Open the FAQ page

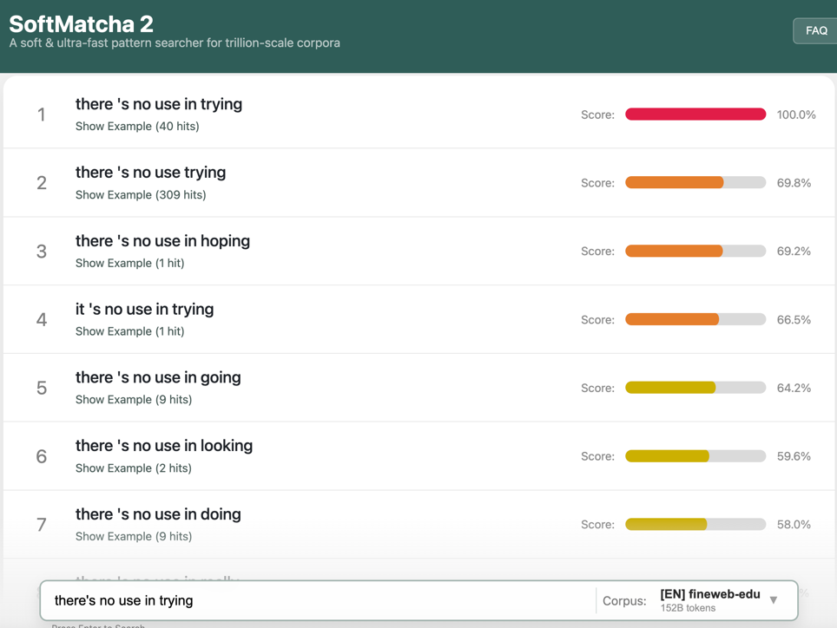[815, 31]
